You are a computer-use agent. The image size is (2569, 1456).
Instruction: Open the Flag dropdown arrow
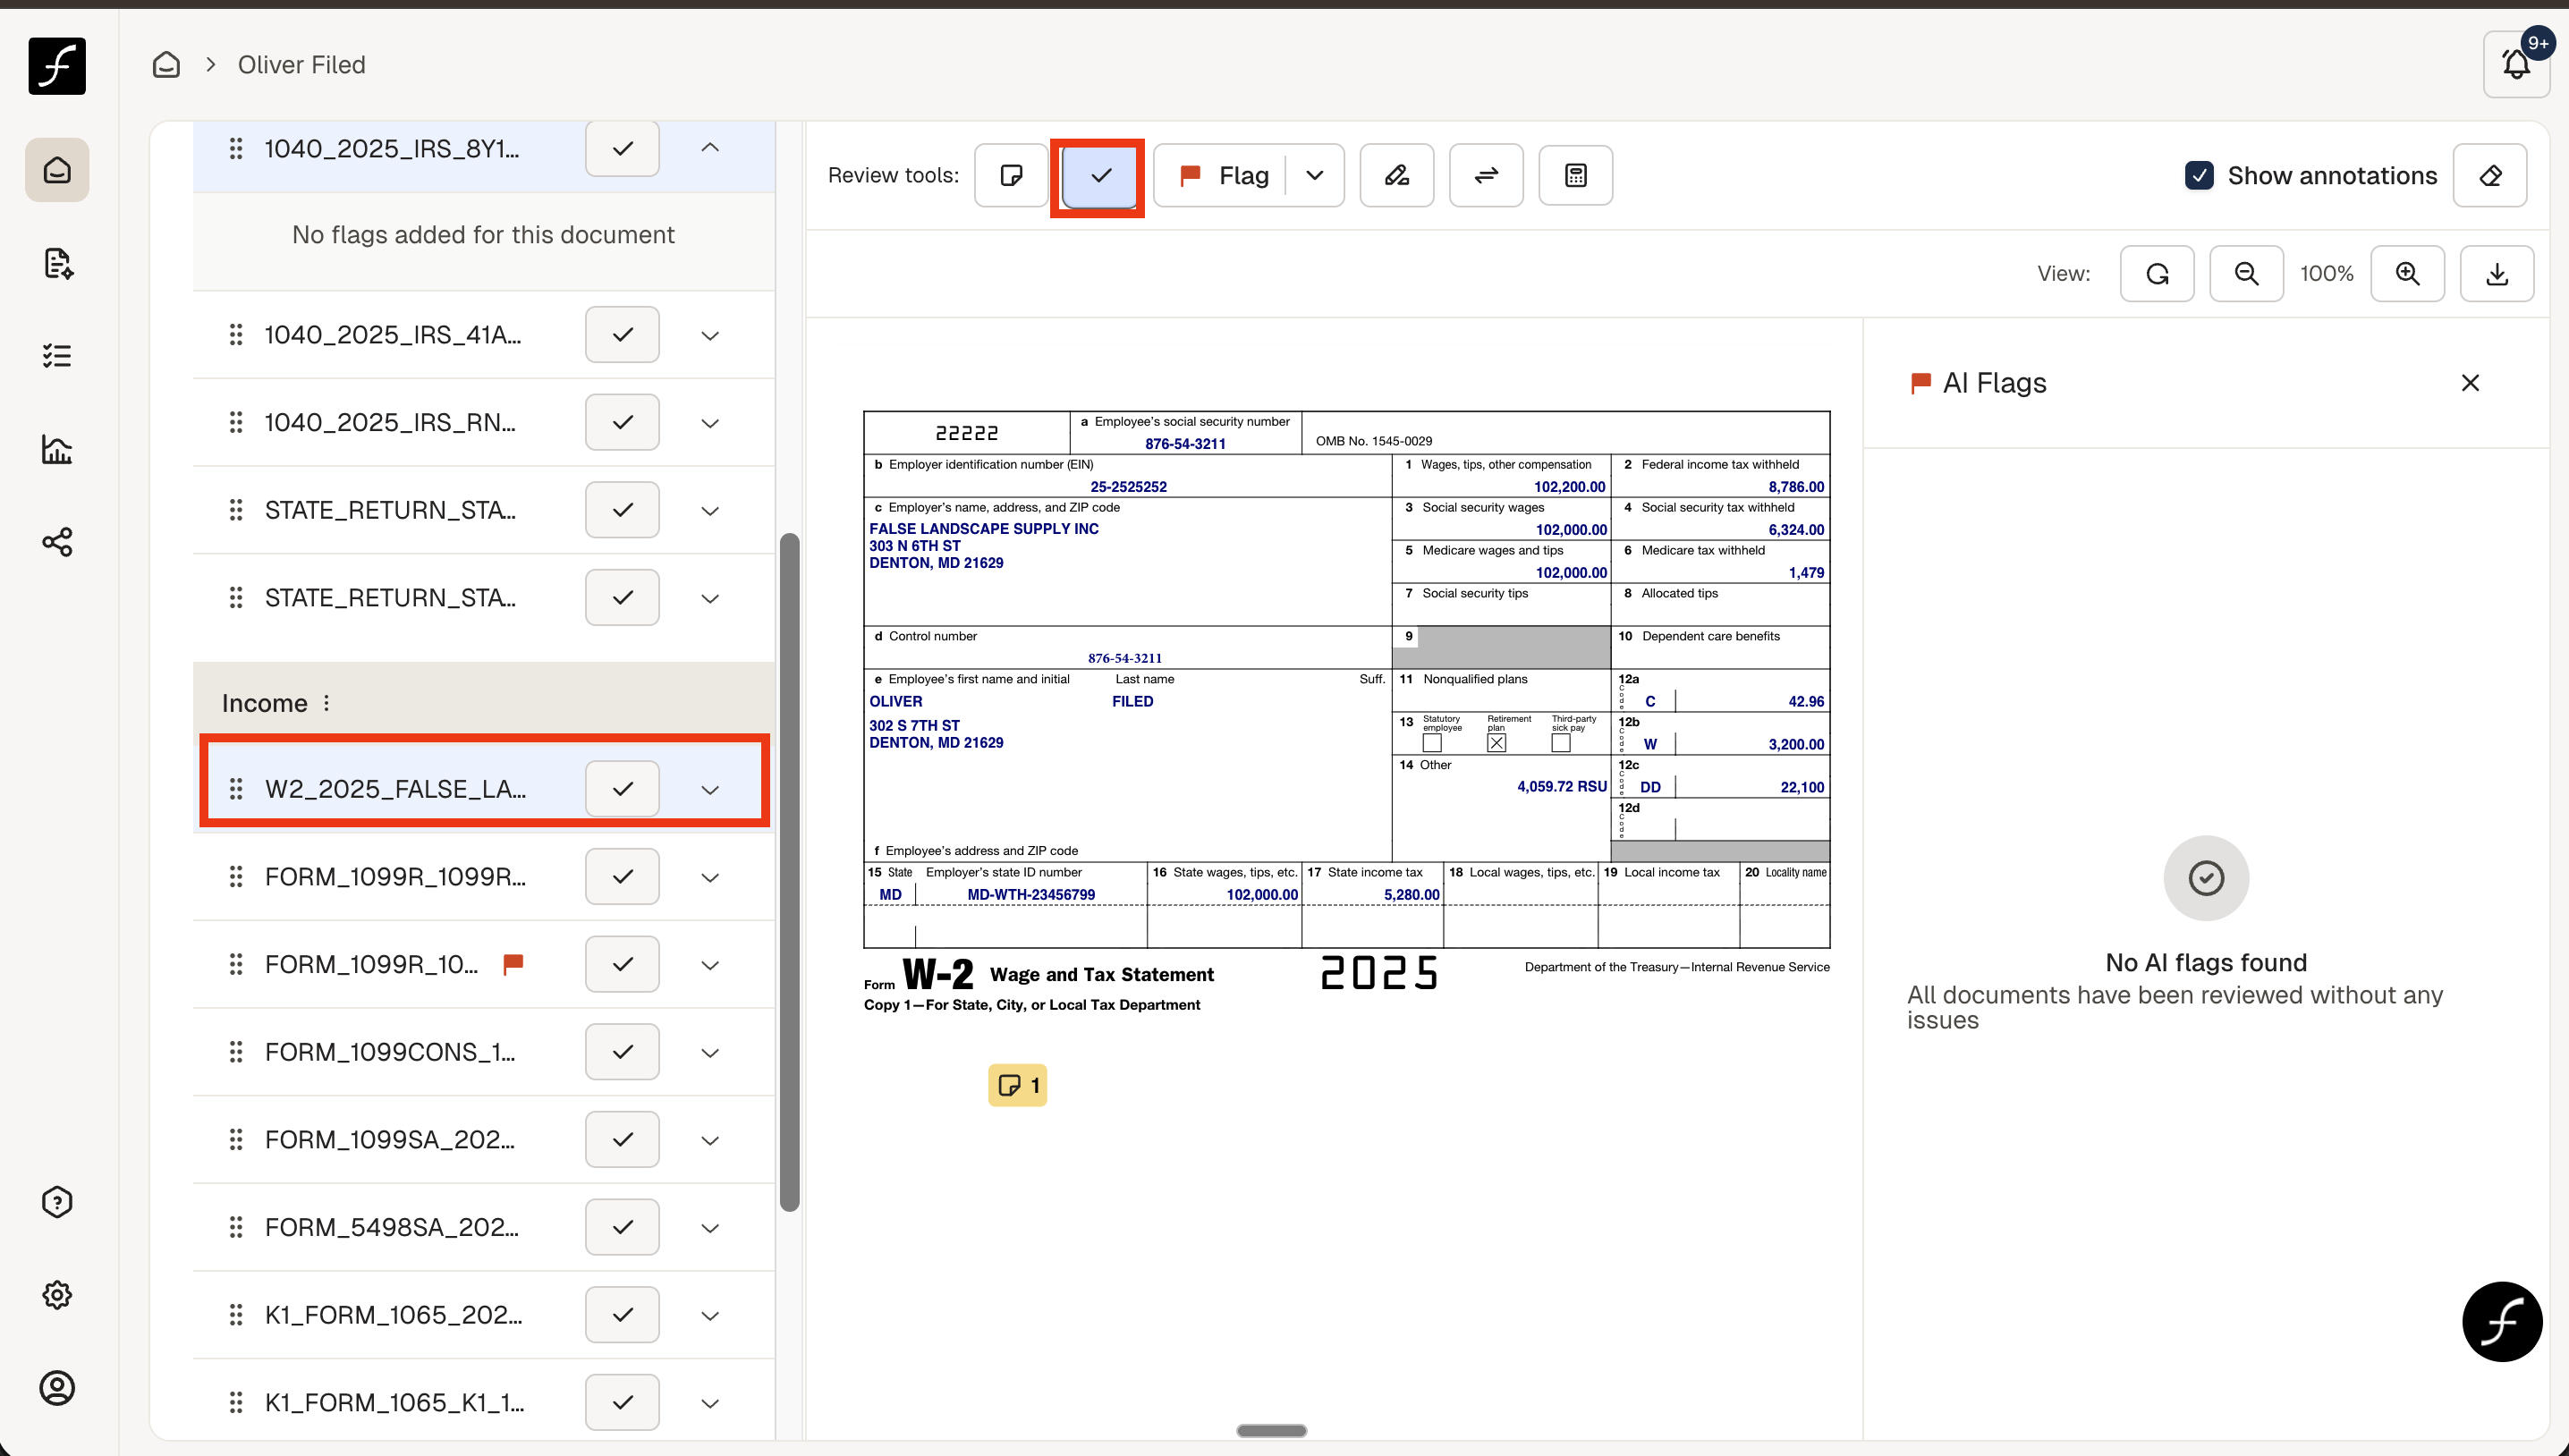(x=1314, y=175)
